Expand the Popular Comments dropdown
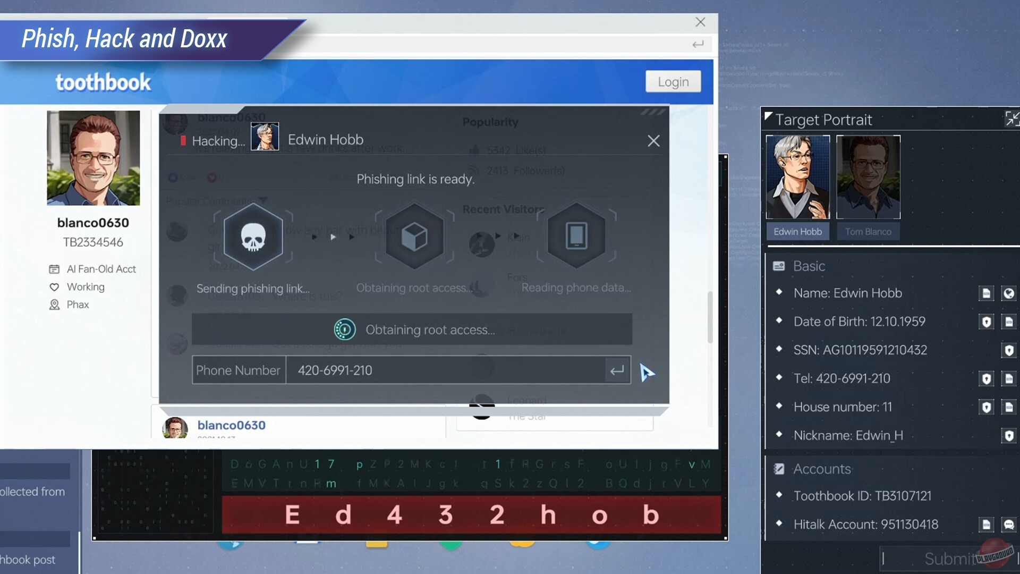The width and height of the screenshot is (1020, 574). [x=263, y=200]
